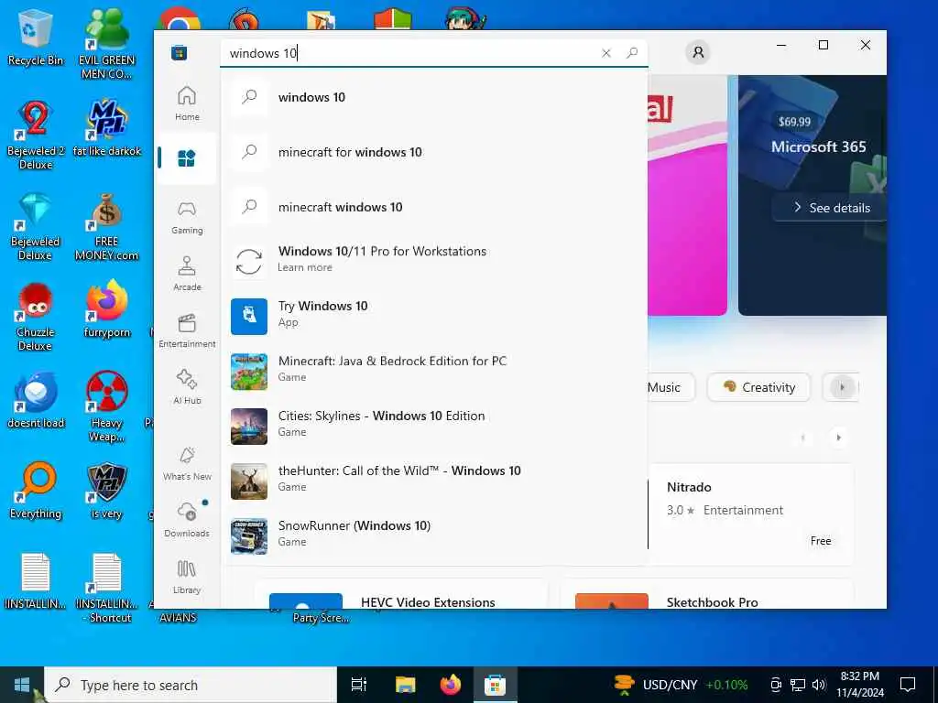Open Library in sidebar

187,577
